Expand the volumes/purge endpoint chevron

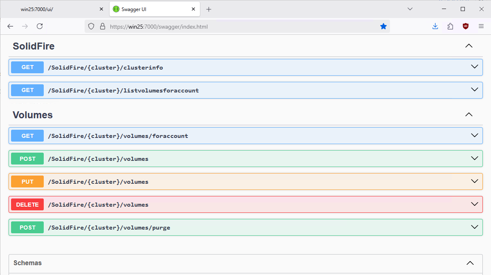[474, 227]
